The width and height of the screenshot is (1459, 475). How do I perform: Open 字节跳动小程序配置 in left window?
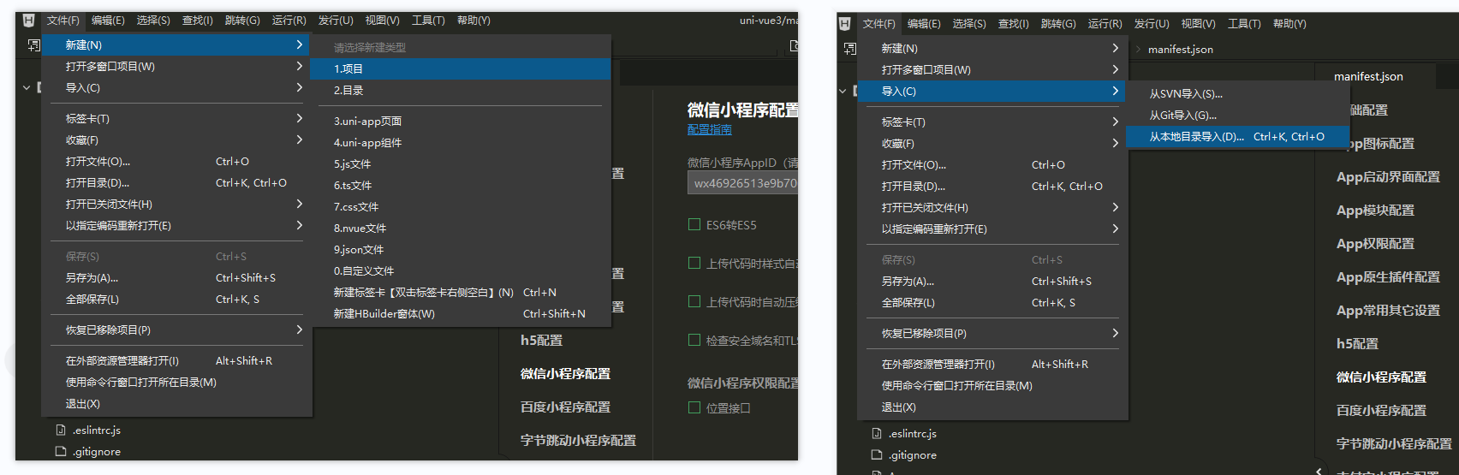point(579,441)
